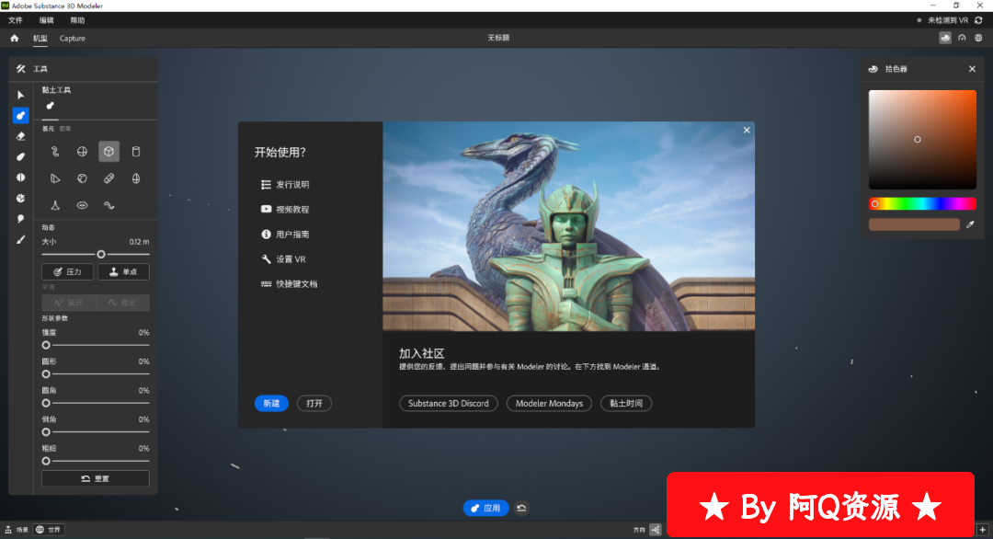This screenshot has width=993, height=539.
Task: Click the 方向 share-nodes icon
Action: (x=655, y=530)
